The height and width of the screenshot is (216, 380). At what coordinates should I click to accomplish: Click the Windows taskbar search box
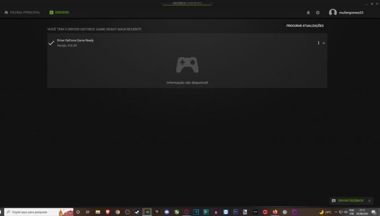coord(39,212)
